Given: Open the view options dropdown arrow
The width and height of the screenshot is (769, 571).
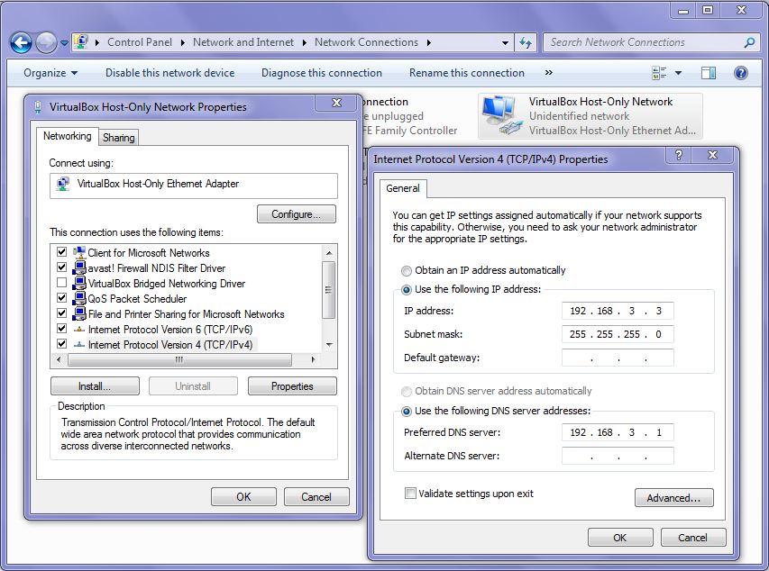Looking at the screenshot, I should tap(678, 73).
